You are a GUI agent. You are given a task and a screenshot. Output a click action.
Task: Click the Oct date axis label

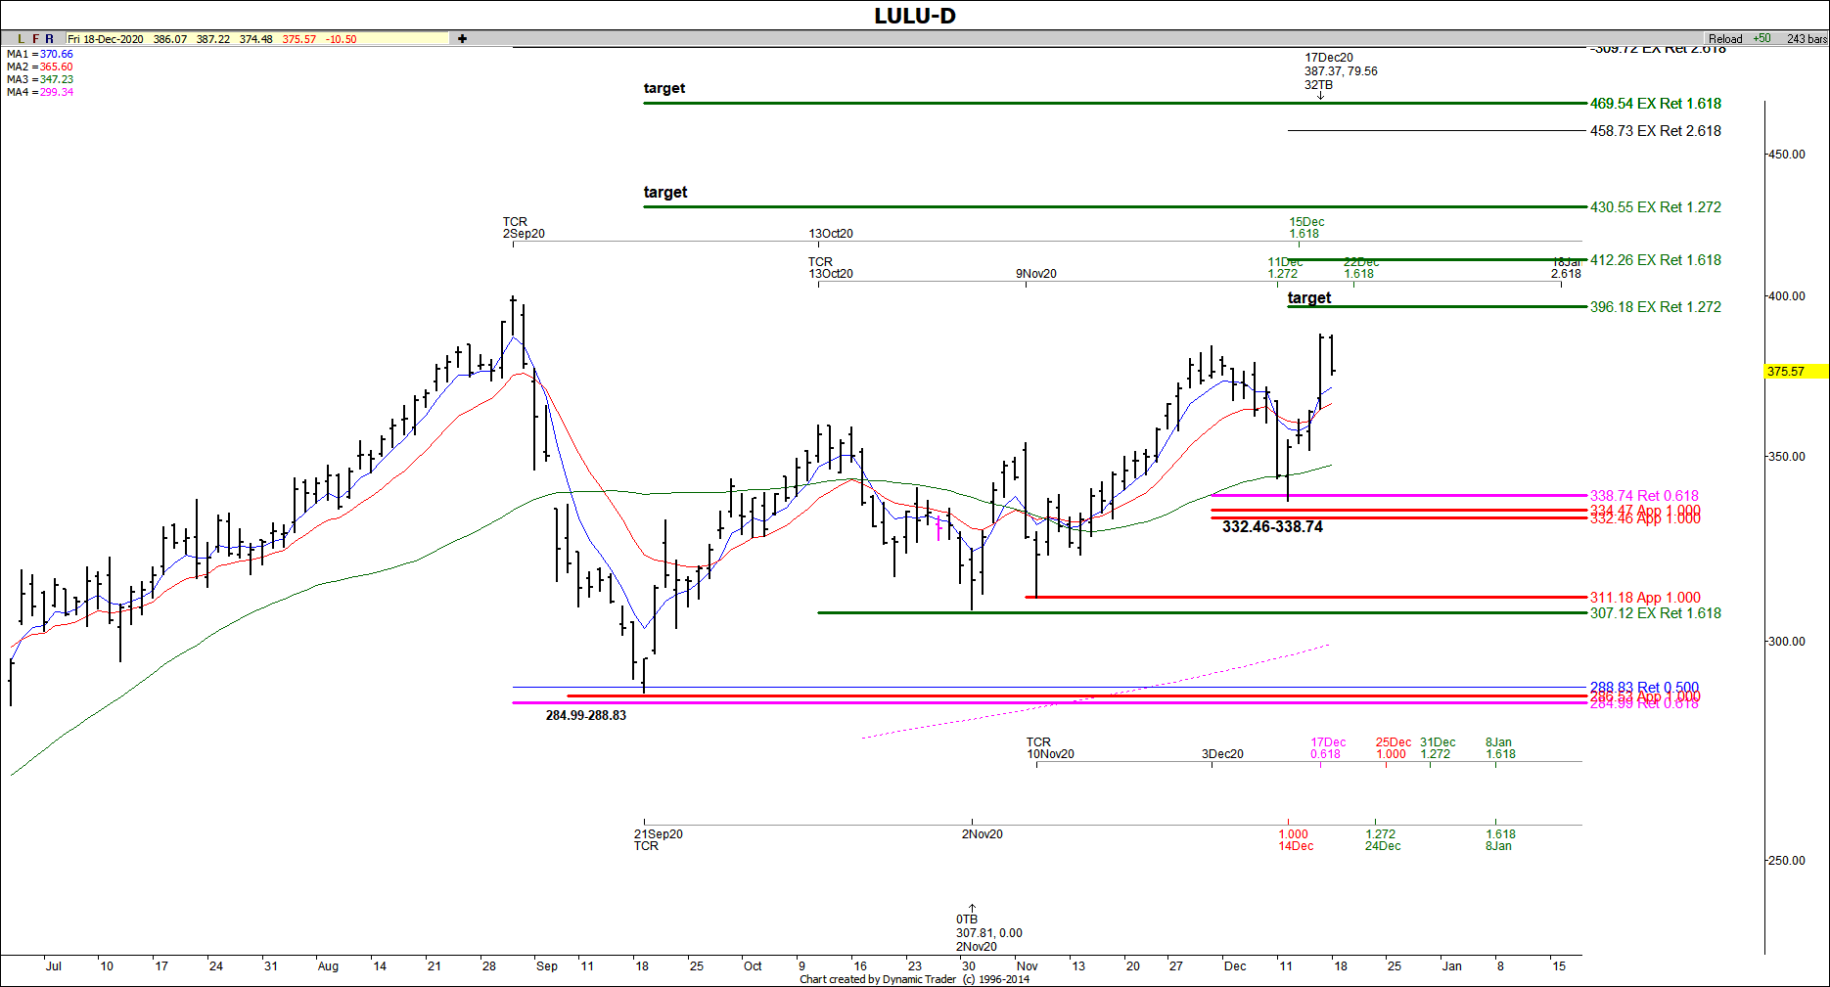753,966
